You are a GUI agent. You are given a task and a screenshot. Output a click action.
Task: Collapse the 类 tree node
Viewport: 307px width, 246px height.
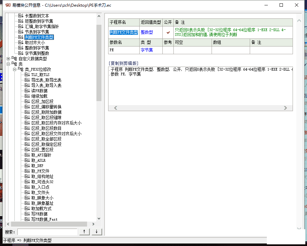click(8, 64)
